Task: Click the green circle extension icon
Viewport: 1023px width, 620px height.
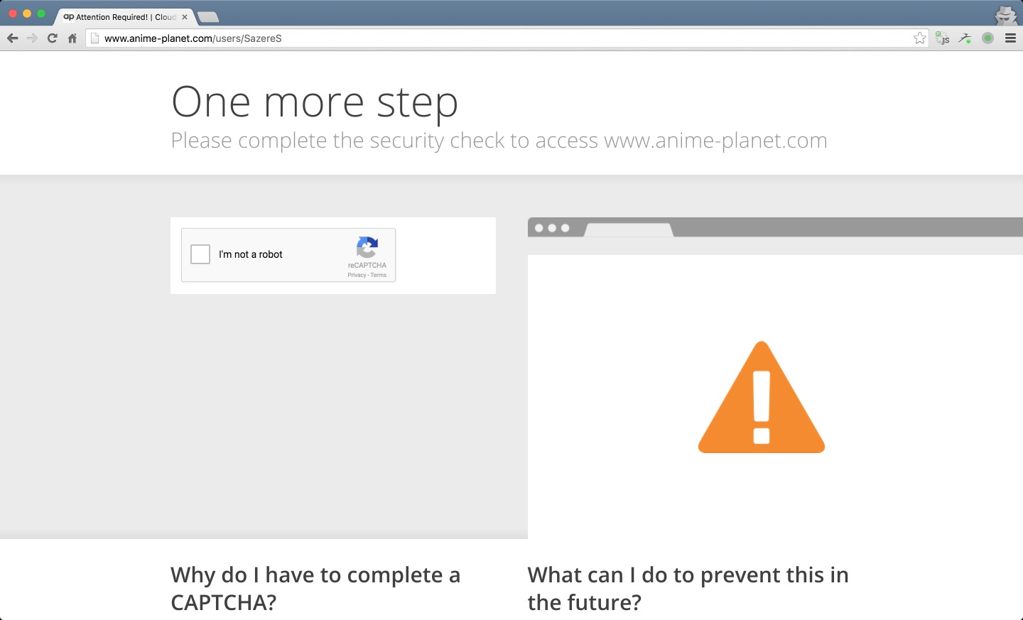Action: (987, 38)
